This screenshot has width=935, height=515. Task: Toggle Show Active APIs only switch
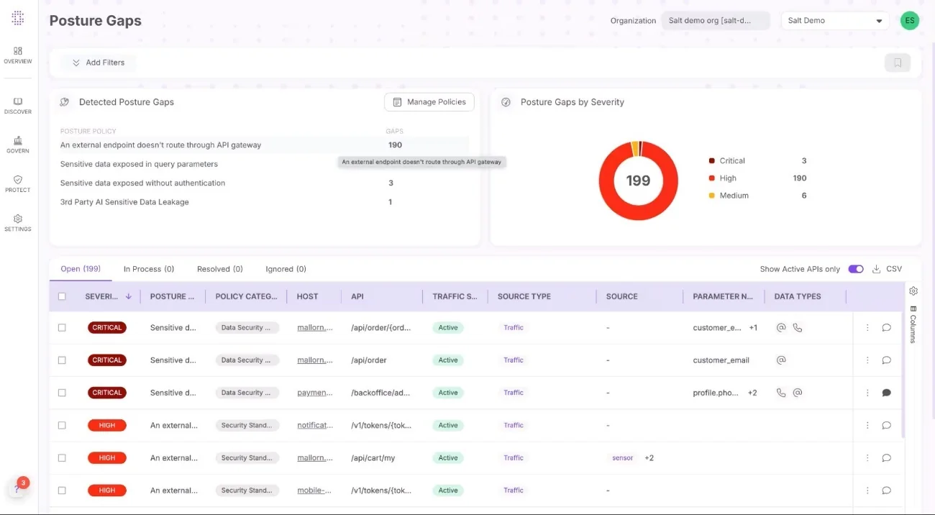(x=855, y=269)
